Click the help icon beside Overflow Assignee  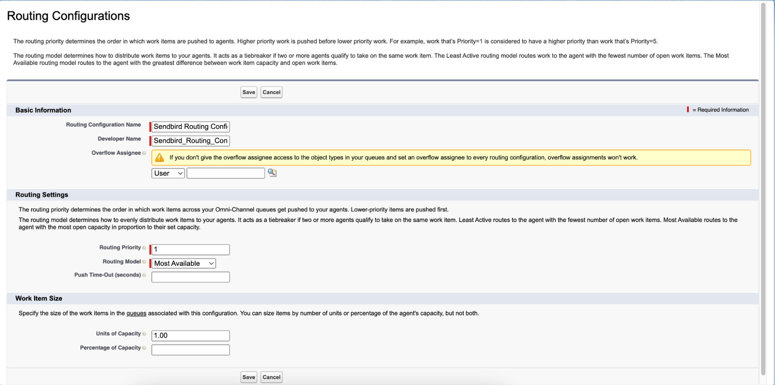click(x=145, y=153)
